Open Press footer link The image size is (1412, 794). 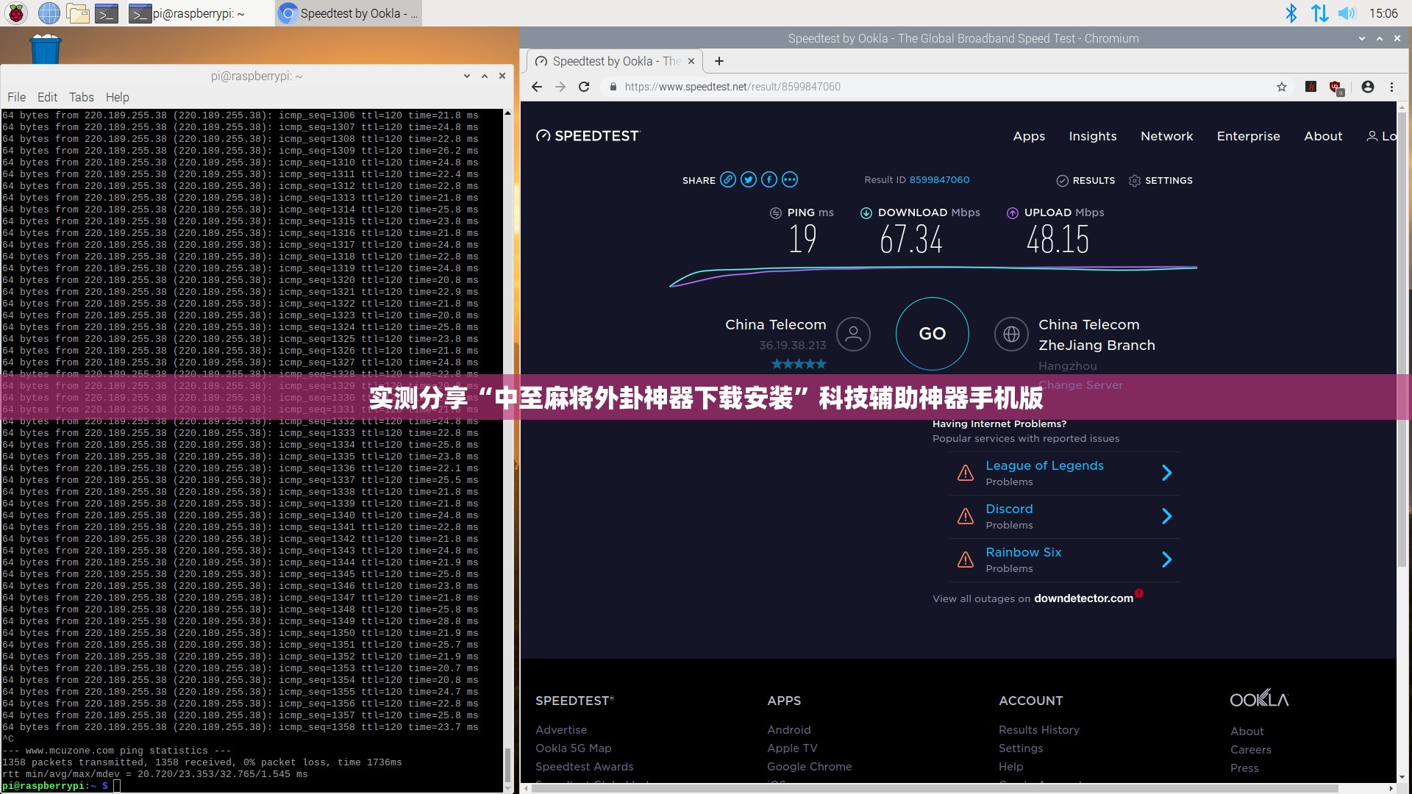point(1244,768)
